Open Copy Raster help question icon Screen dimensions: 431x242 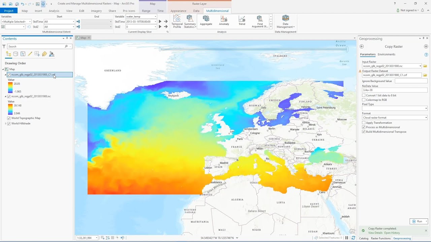tap(426, 54)
